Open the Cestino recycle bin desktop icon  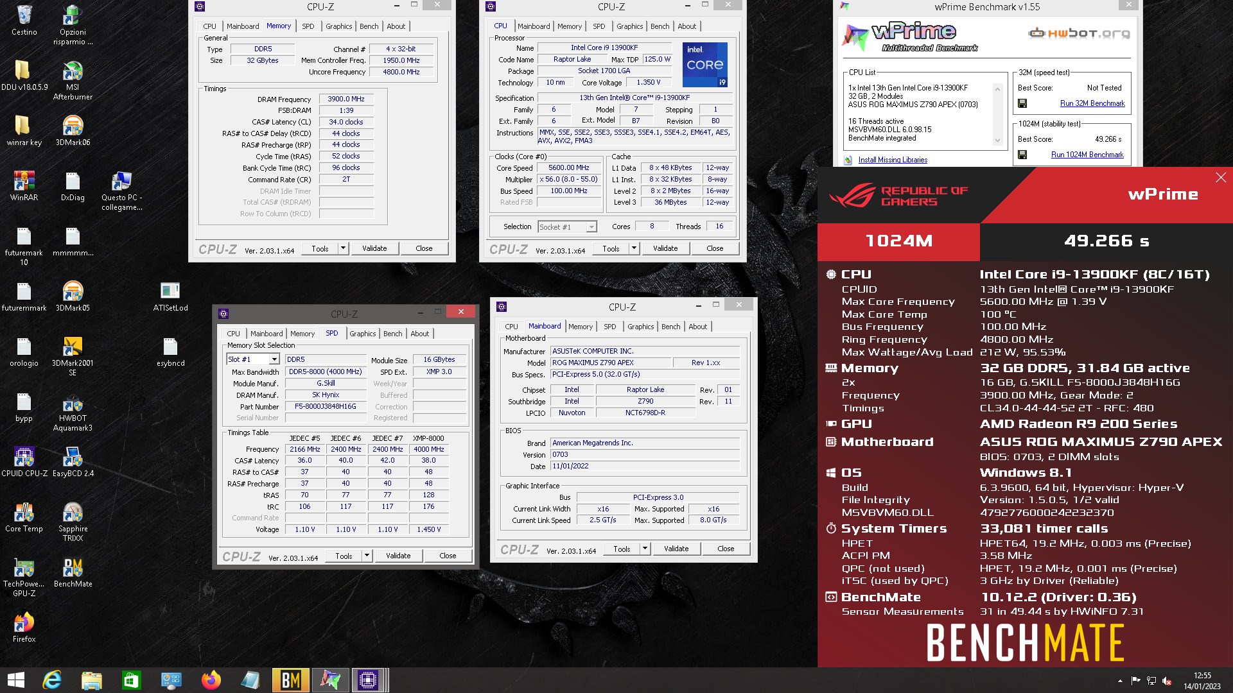tap(24, 19)
